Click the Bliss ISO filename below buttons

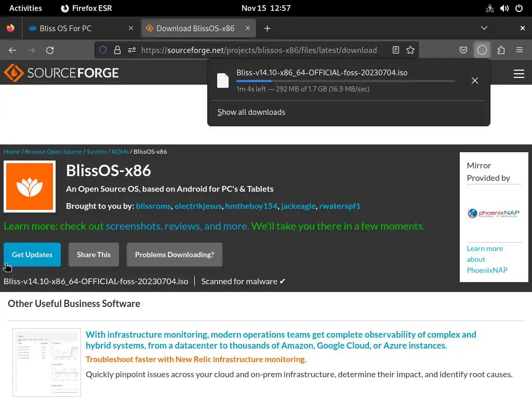coord(96,281)
